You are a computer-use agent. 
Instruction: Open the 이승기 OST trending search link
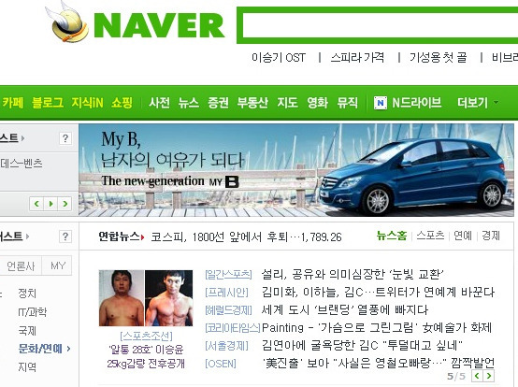[x=279, y=58]
